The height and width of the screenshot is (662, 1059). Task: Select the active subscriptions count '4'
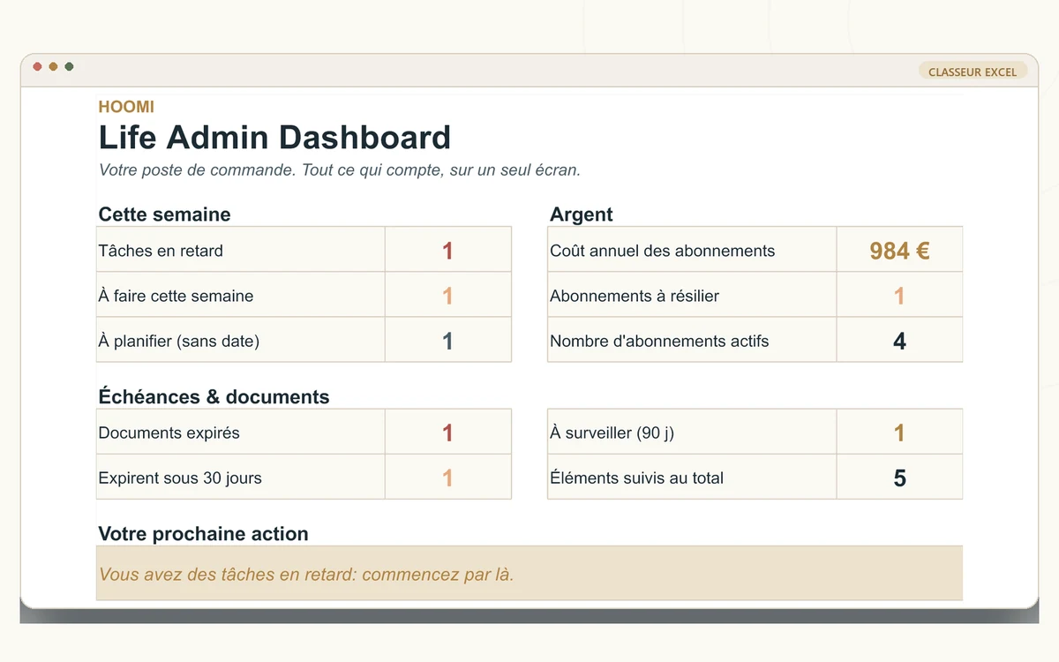pyautogui.click(x=899, y=340)
